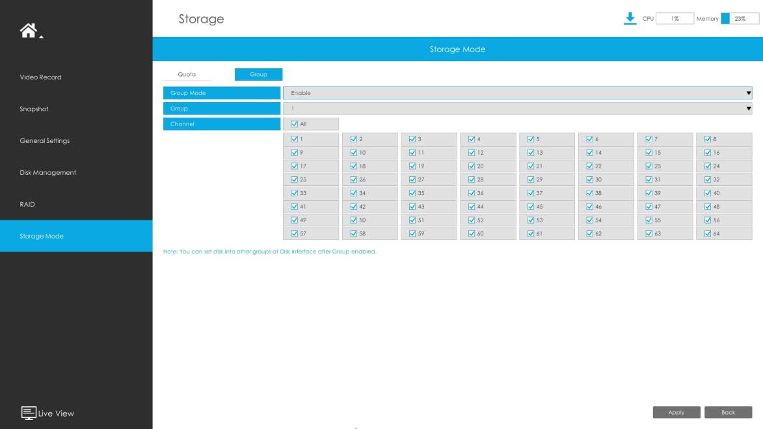Click the CPU usage bar
The image size is (763, 429).
[675, 18]
